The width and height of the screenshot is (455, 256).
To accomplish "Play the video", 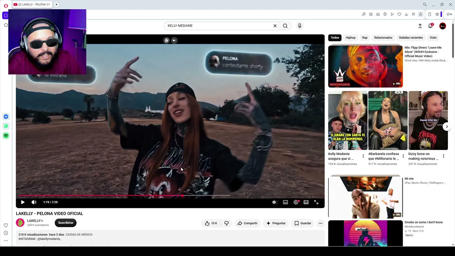I will coord(23,202).
